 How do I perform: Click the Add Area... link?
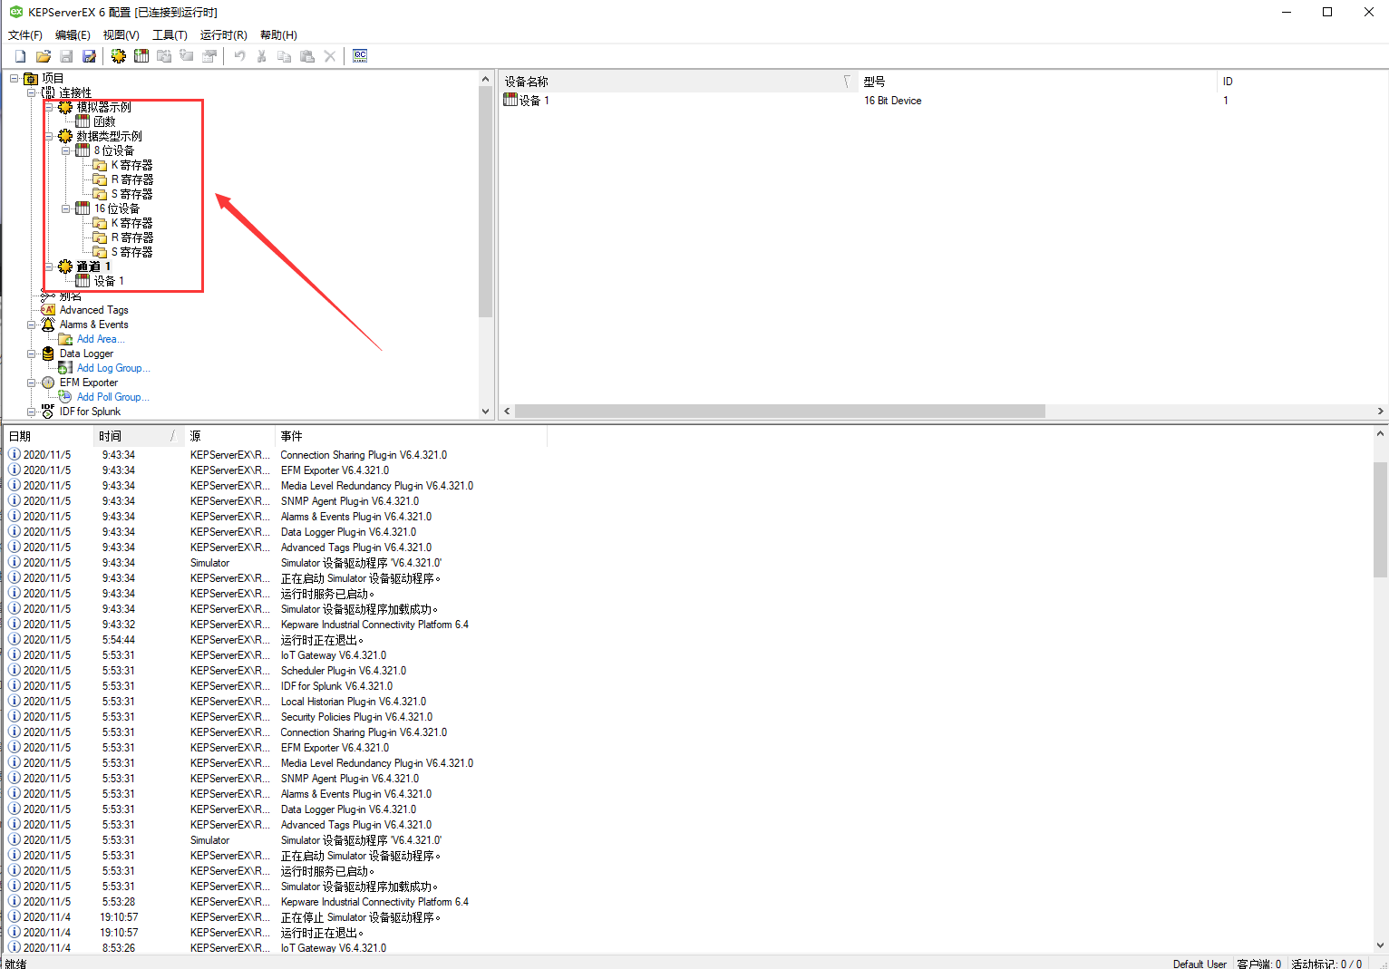click(x=101, y=339)
